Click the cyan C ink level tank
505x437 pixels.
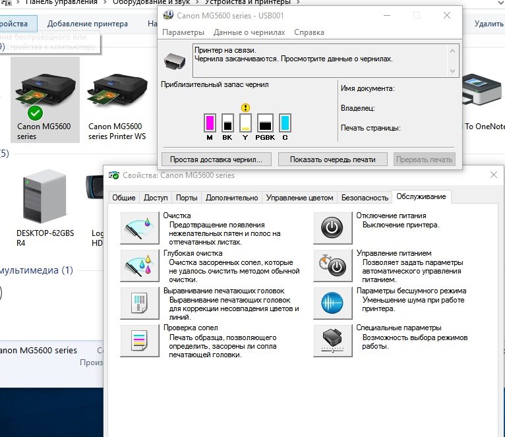(285, 123)
